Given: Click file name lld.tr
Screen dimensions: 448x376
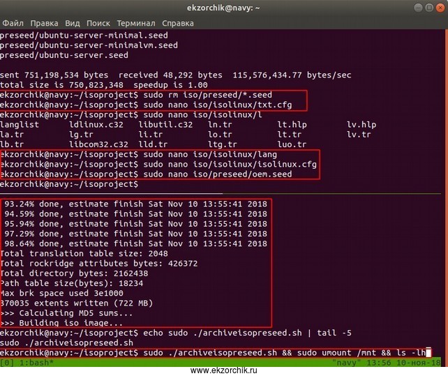Looking at the screenshot, I should pos(153,144).
